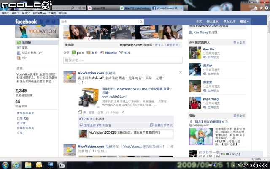Open browser favorites star icon
The height and width of the screenshot is (169, 270).
point(261,8)
